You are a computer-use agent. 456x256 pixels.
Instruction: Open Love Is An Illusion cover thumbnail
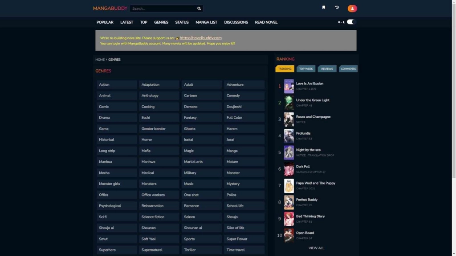289,86
